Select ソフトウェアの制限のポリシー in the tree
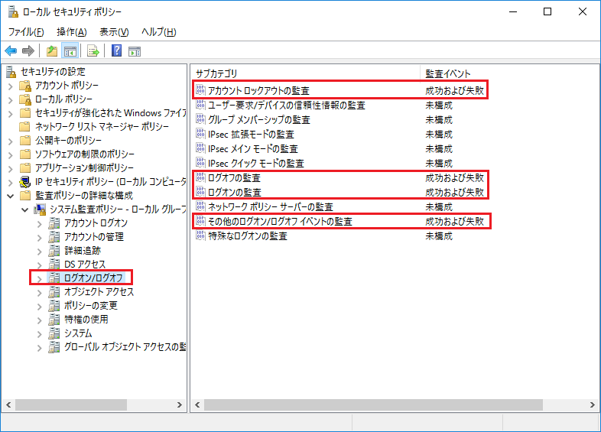Image resolution: width=601 pixels, height=432 pixels. (x=85, y=154)
